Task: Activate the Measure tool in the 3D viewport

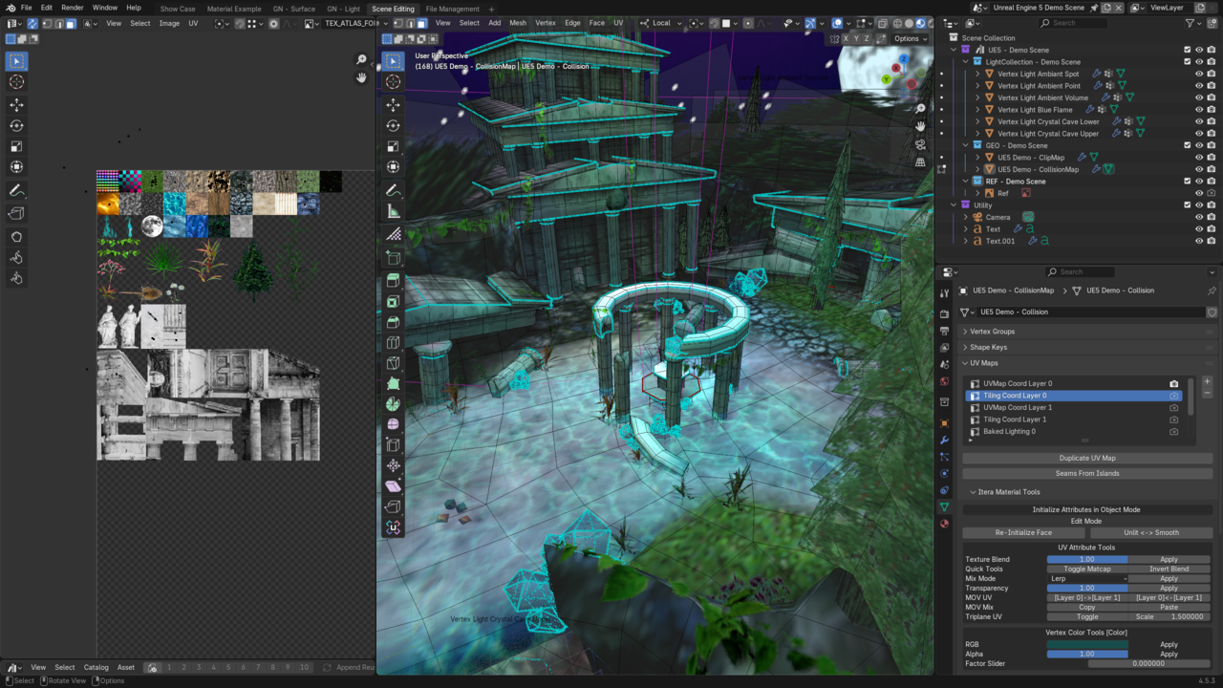Action: (393, 211)
